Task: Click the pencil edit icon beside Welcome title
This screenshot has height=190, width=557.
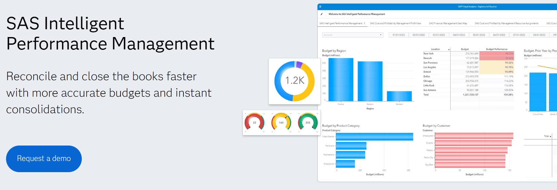Action: coord(321,14)
